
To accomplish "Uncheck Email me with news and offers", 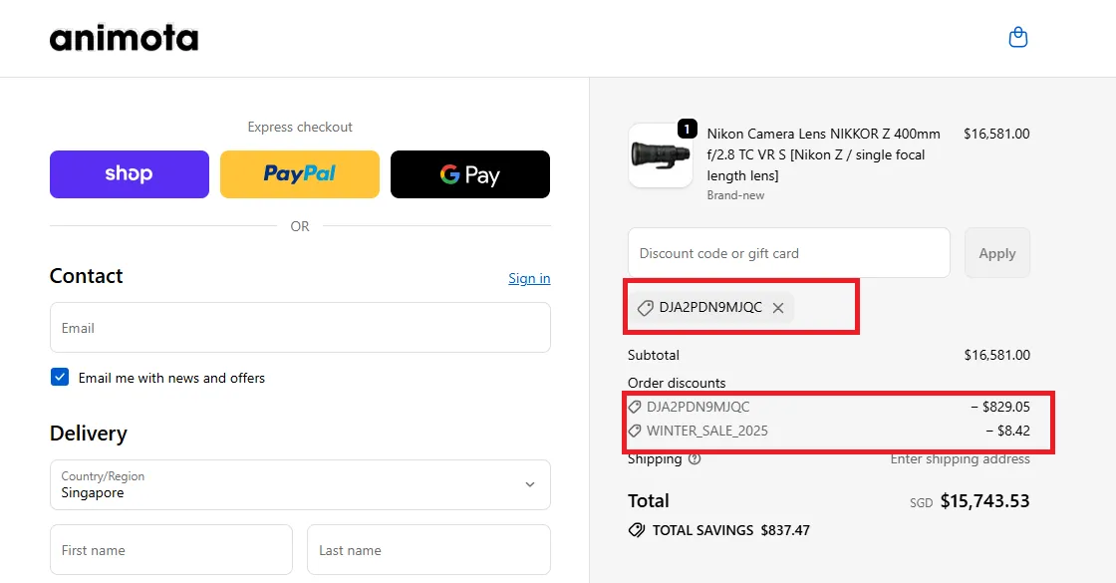I will 60,378.
